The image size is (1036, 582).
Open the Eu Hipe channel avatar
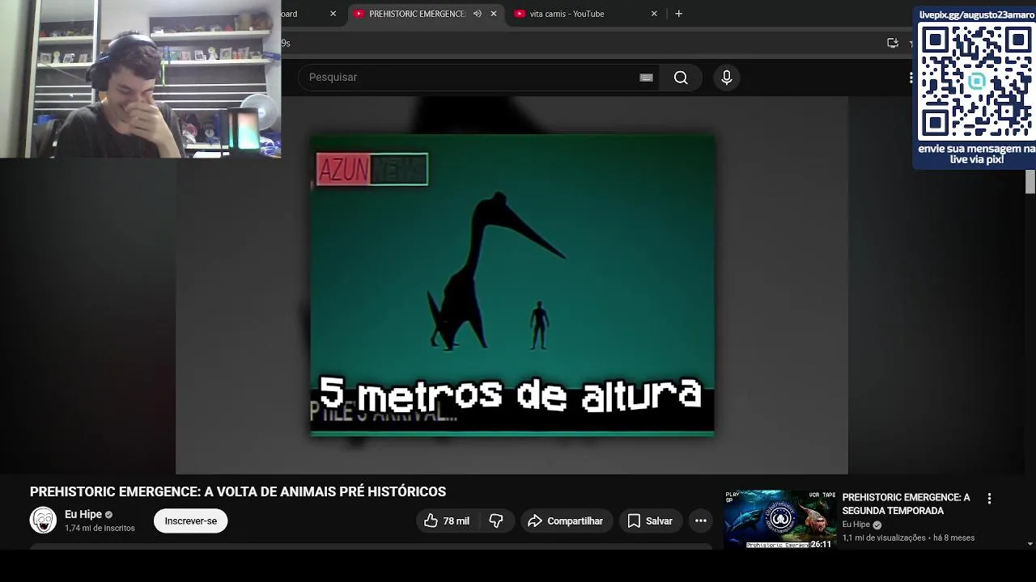[x=43, y=521]
